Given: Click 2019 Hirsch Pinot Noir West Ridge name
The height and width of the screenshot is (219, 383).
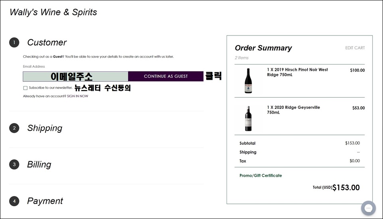Looking at the screenshot, I should (x=297, y=72).
